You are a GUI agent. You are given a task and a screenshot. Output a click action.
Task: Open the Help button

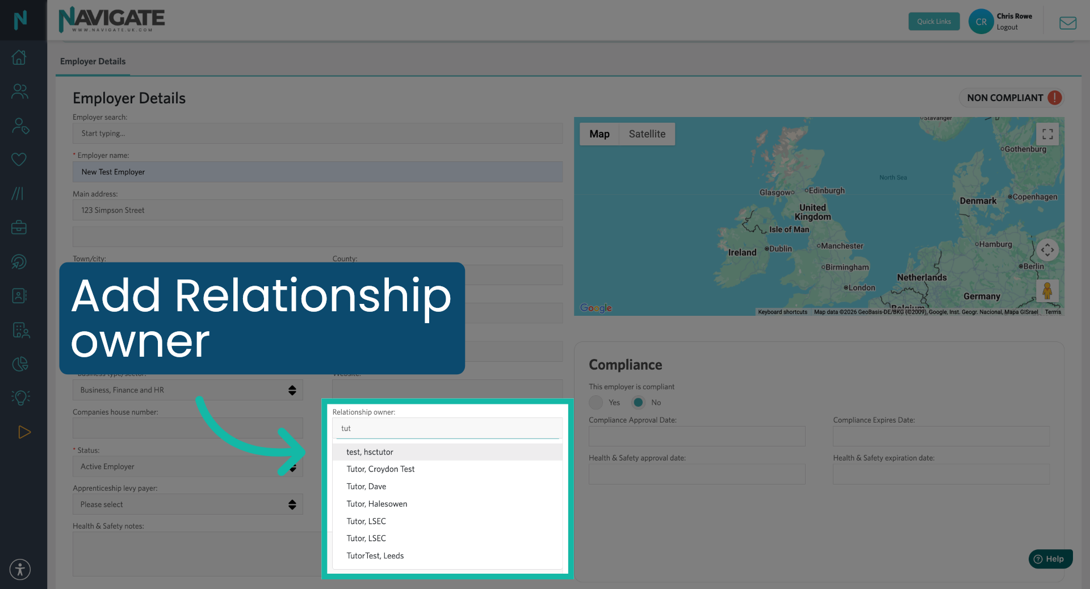[x=1051, y=559]
